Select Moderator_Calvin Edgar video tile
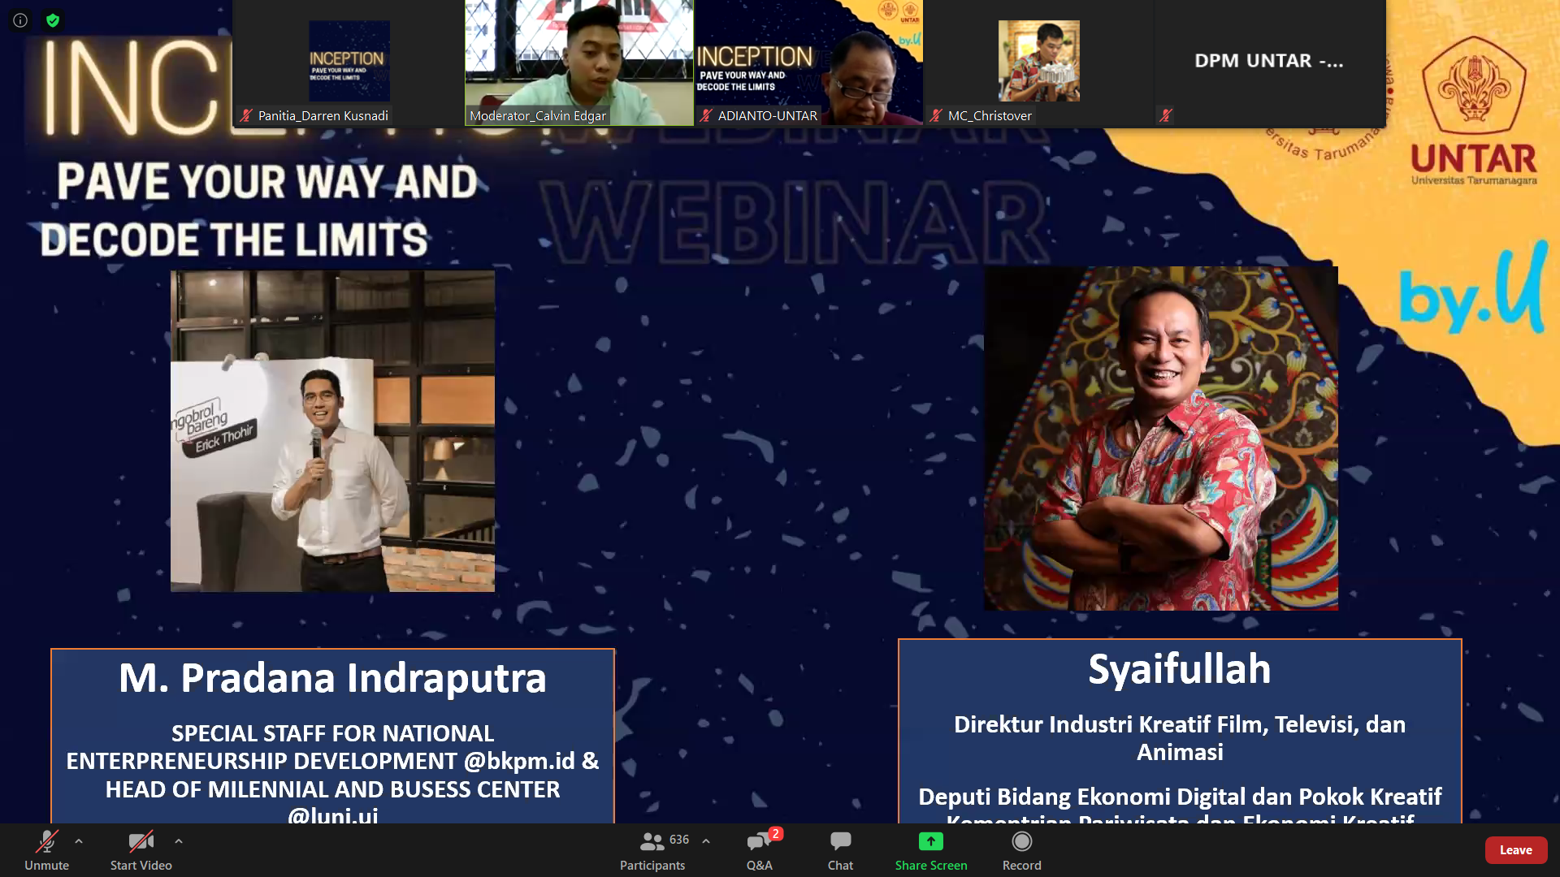This screenshot has height=877, width=1560. point(579,63)
